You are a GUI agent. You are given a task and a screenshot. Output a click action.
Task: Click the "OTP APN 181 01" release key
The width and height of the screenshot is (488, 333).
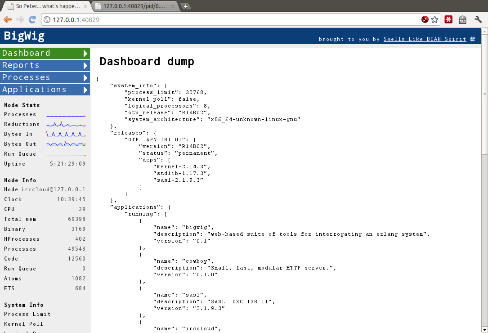[156, 139]
